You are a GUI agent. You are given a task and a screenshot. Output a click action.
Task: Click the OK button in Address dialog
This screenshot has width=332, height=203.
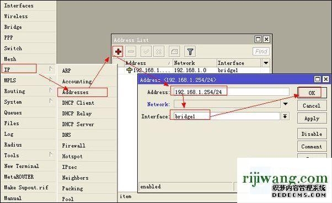(x=312, y=93)
